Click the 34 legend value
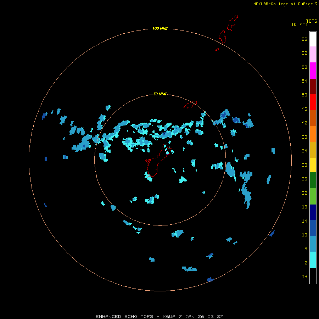 pos(304,151)
